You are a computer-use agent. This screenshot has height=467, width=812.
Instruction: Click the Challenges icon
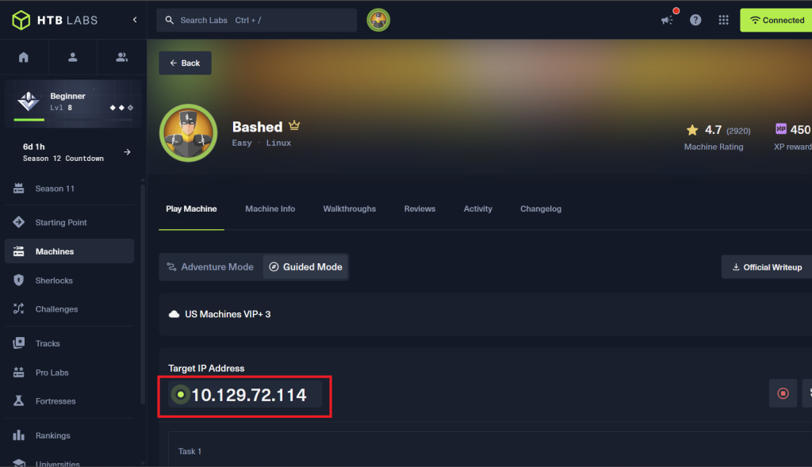coord(19,309)
